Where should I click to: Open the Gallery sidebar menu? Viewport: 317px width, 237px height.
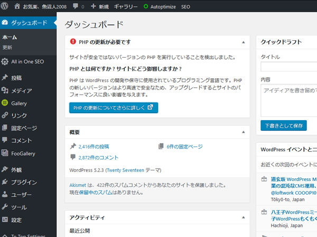(x=19, y=103)
